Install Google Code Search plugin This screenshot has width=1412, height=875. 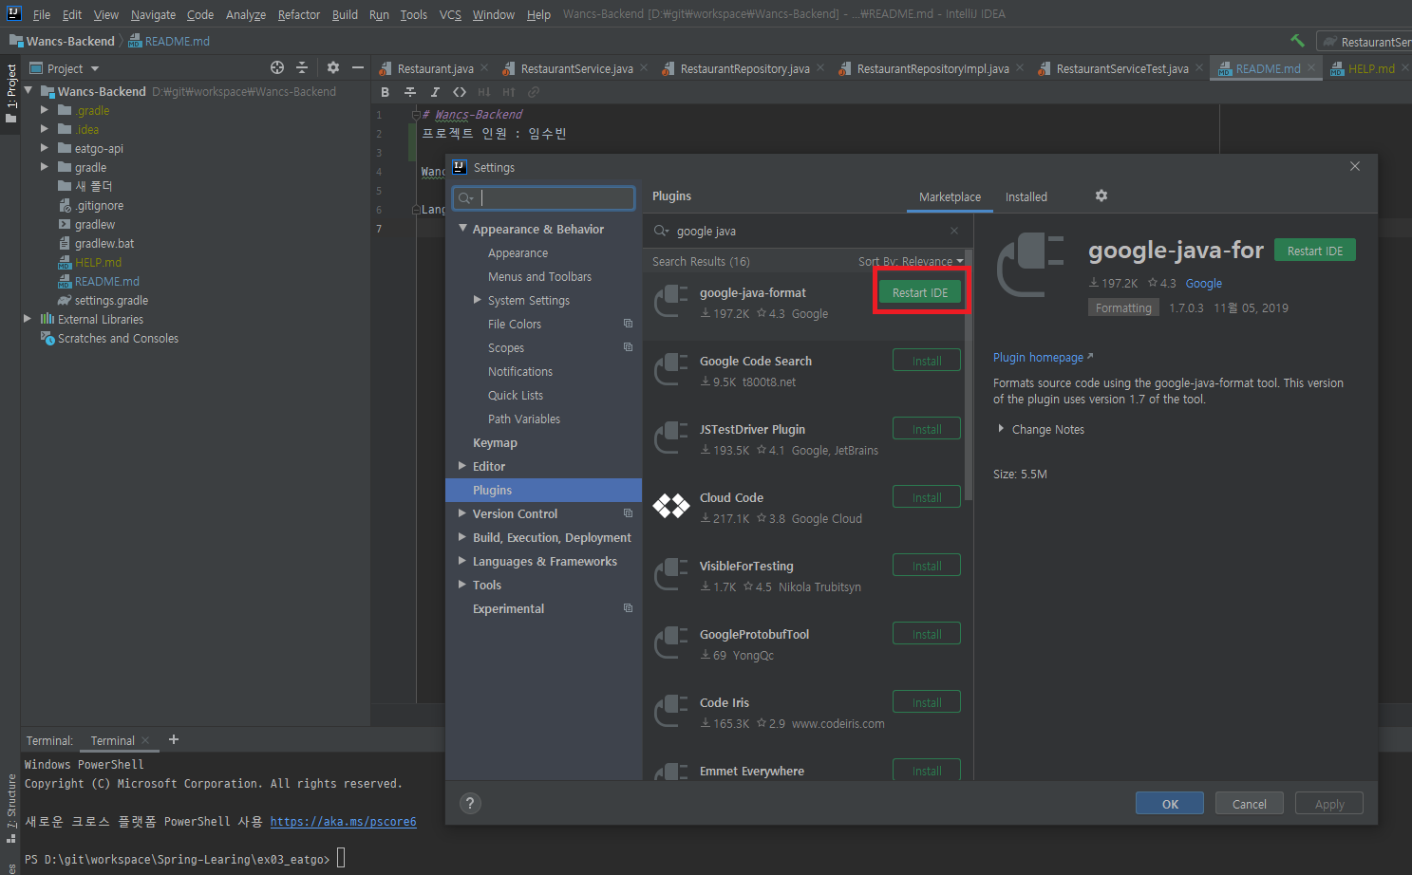click(927, 361)
